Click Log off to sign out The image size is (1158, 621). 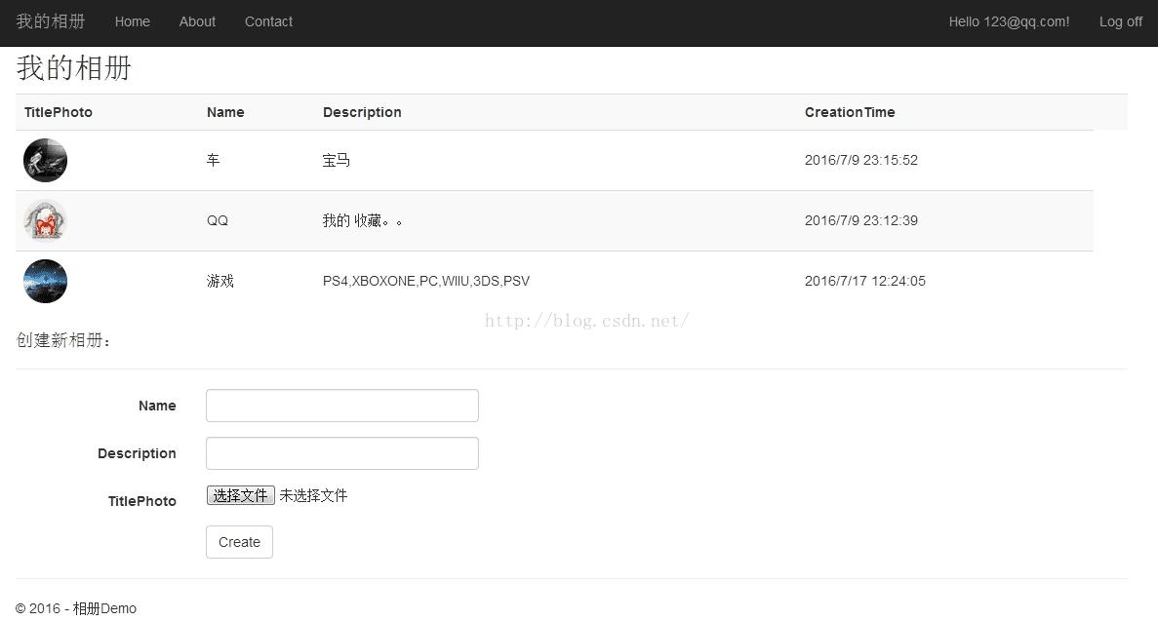click(x=1120, y=21)
